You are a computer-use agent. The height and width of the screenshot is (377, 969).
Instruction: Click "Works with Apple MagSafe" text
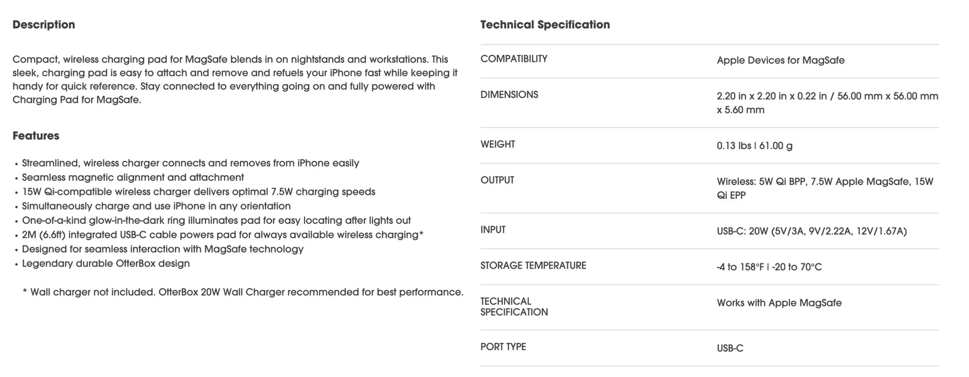[x=779, y=303]
